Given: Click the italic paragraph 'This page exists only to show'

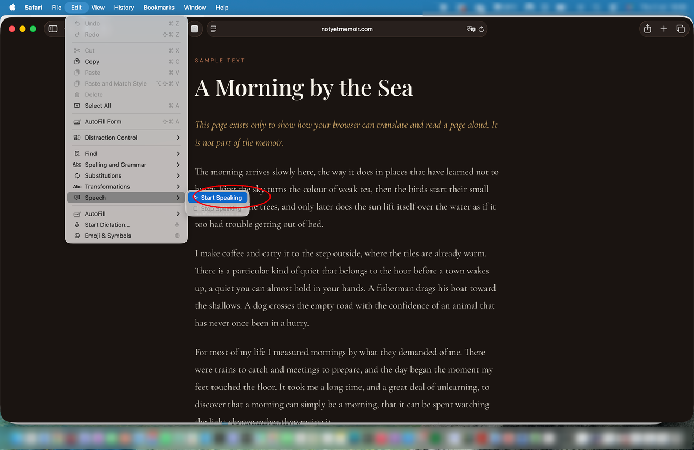Looking at the screenshot, I should (x=346, y=134).
